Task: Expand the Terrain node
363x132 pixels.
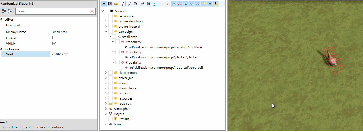Action: pyautogui.click(x=106, y=124)
